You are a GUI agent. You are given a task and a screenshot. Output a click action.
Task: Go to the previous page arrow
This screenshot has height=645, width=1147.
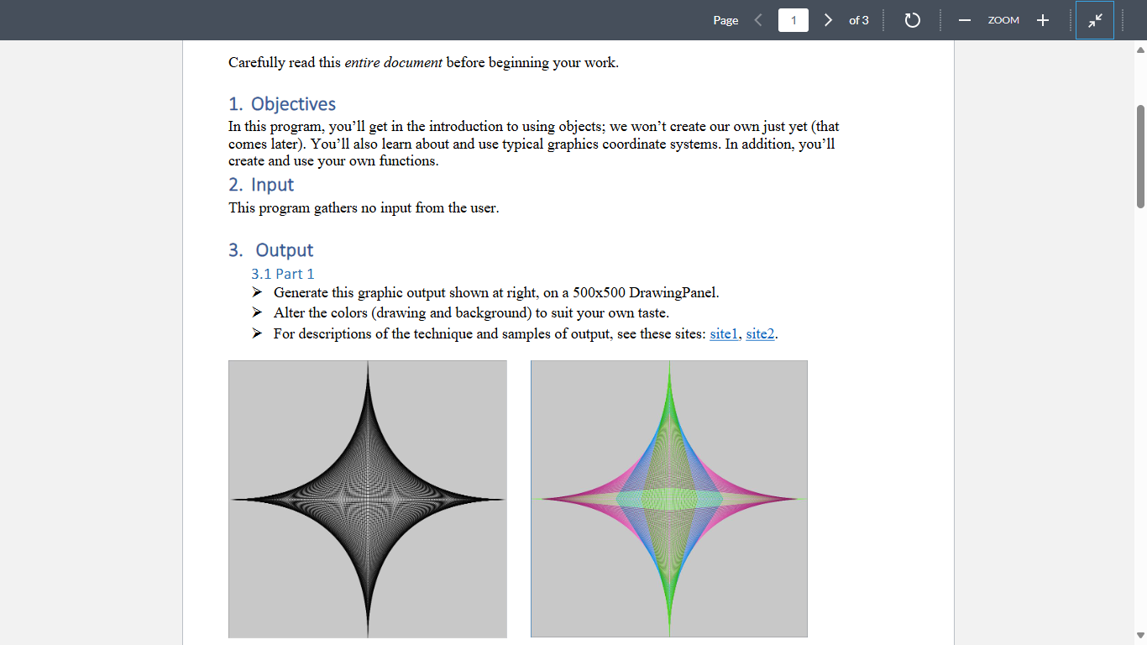pyautogui.click(x=758, y=20)
